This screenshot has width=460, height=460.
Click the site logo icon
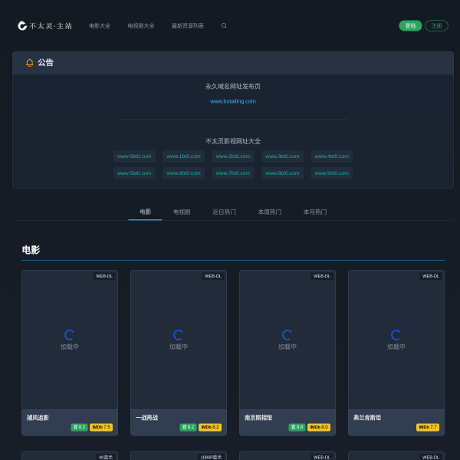[x=22, y=25]
